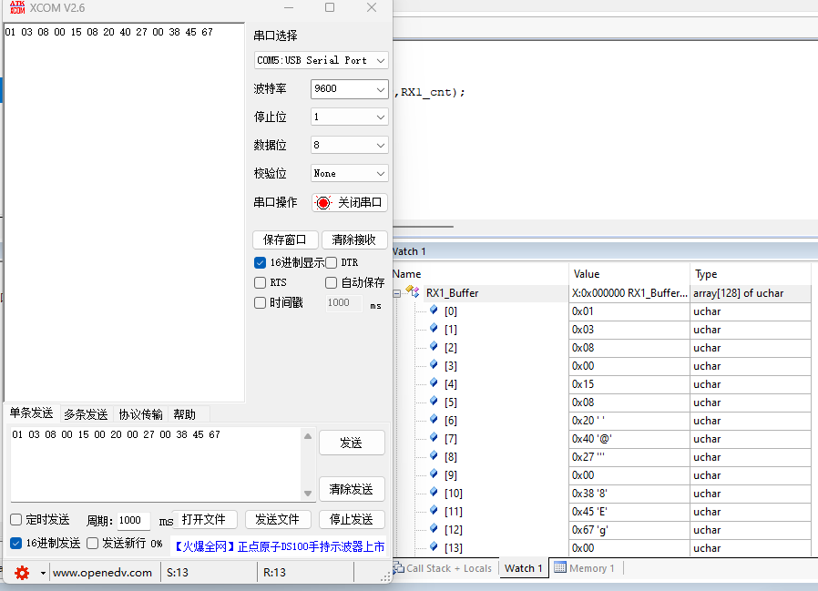This screenshot has height=591, width=818.
Task: Click the RX1_Buffer watch variable icon
Action: tap(413, 292)
